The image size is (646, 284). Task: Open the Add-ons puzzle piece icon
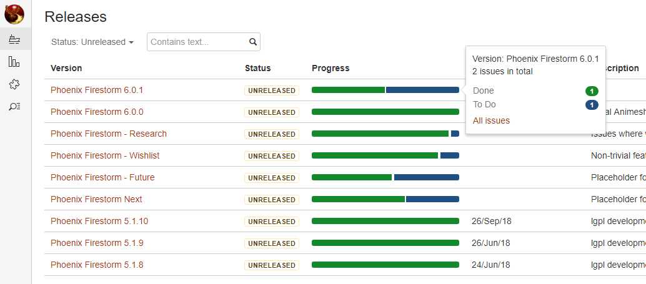coord(14,84)
